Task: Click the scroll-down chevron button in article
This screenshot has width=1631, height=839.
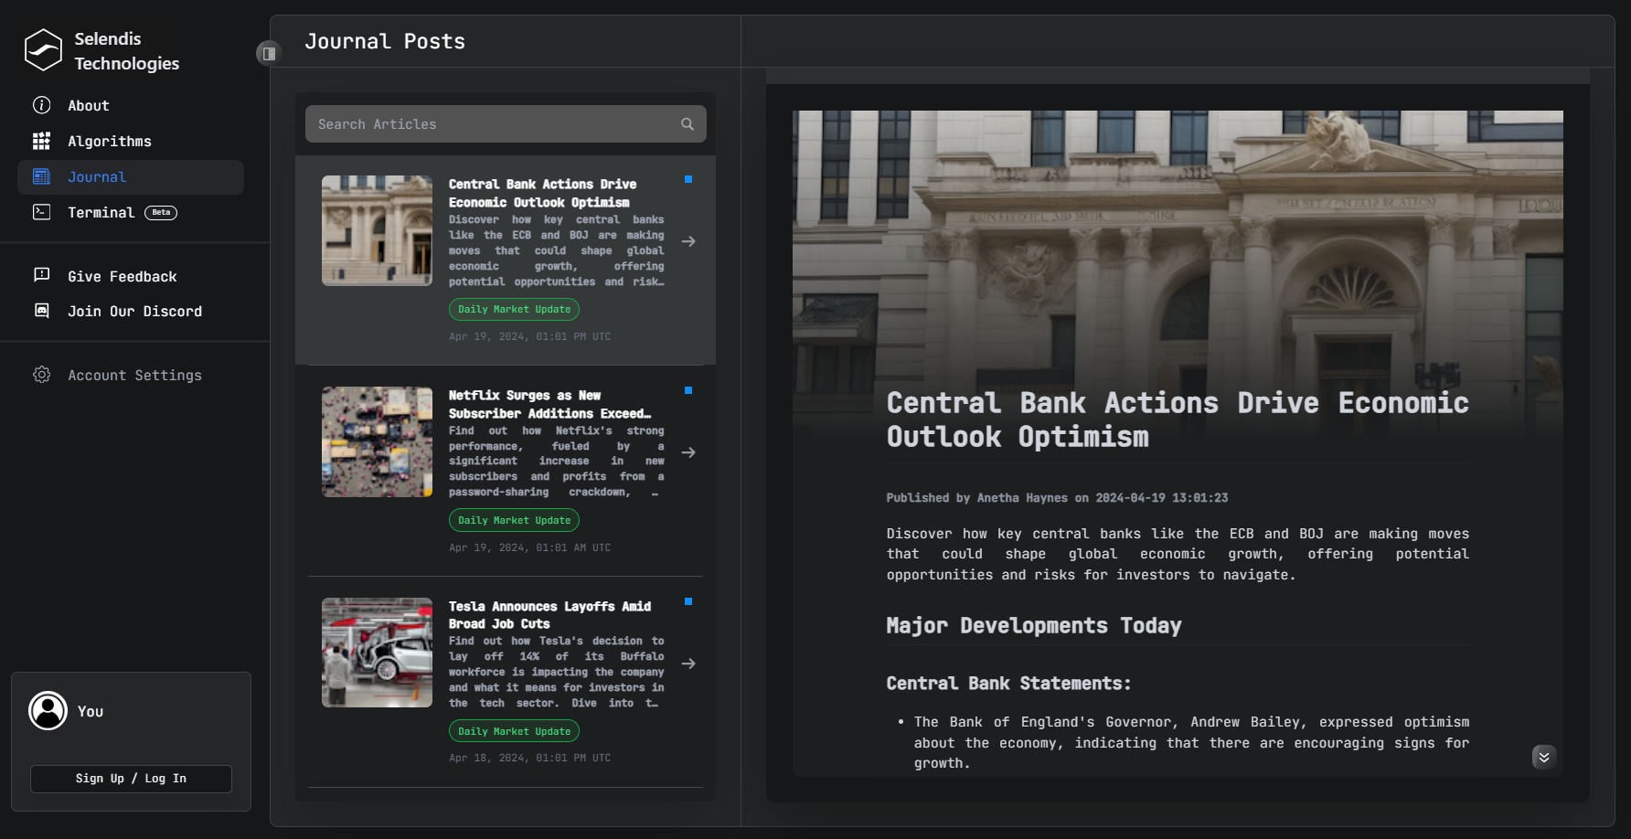Action: coord(1544,757)
